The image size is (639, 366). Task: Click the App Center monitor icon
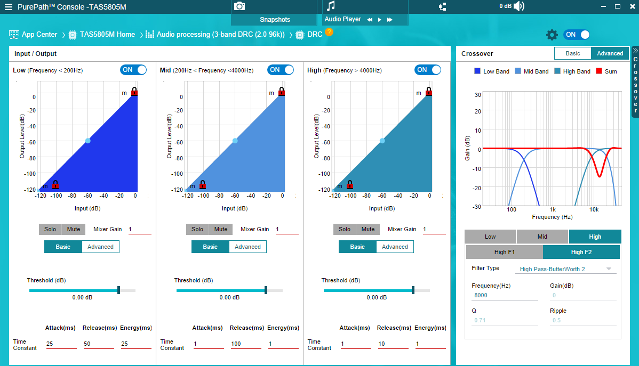click(x=14, y=35)
